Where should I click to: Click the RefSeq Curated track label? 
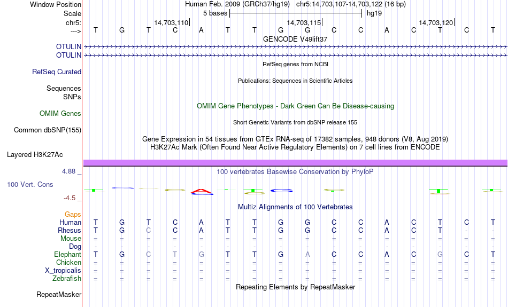click(57, 72)
